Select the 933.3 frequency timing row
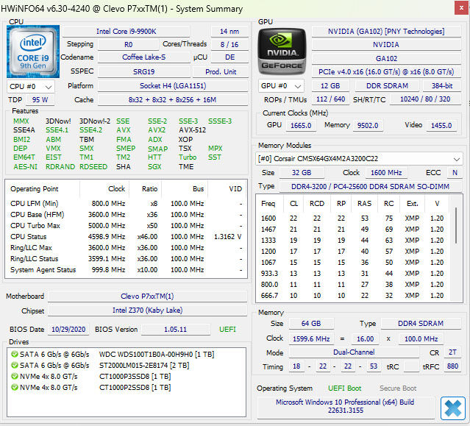The height and width of the screenshot is (426, 470). click(354, 274)
